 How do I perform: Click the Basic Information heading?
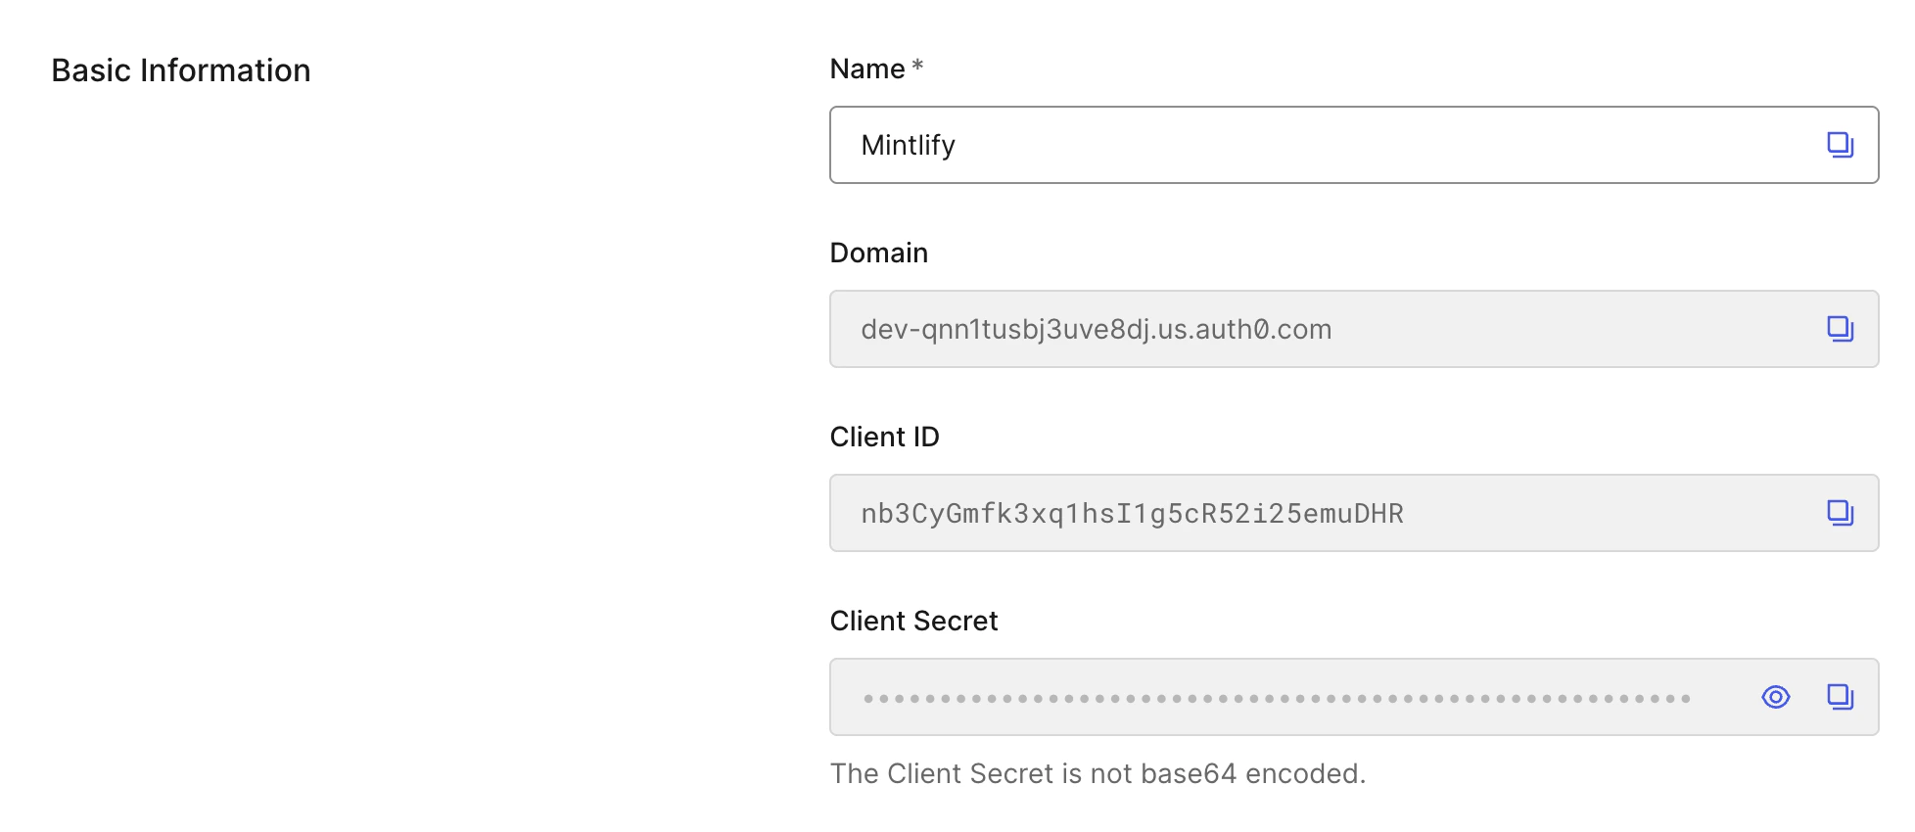pos(181,69)
